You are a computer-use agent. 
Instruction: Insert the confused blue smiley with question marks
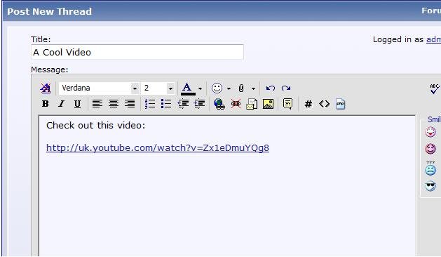[430, 168]
